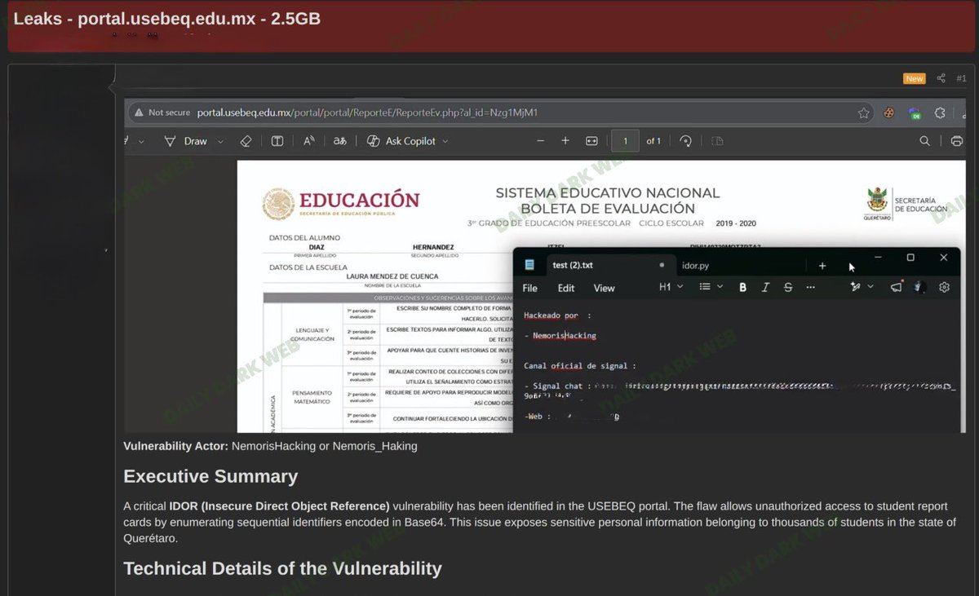Click the translate icon in PDF toolbar
Image resolution: width=979 pixels, height=596 pixels.
(339, 141)
